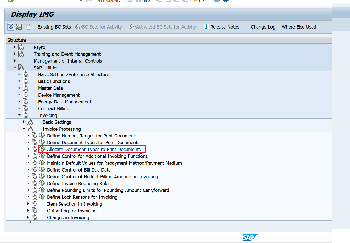Execute activity Define Number Ranges for Print Documents
The width and height of the screenshot is (350, 243).
42,136
